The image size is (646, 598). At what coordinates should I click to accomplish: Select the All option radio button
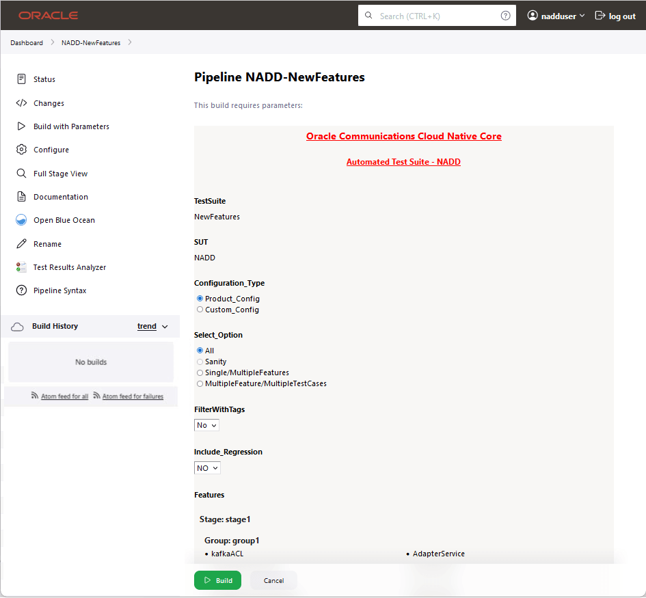tap(200, 351)
